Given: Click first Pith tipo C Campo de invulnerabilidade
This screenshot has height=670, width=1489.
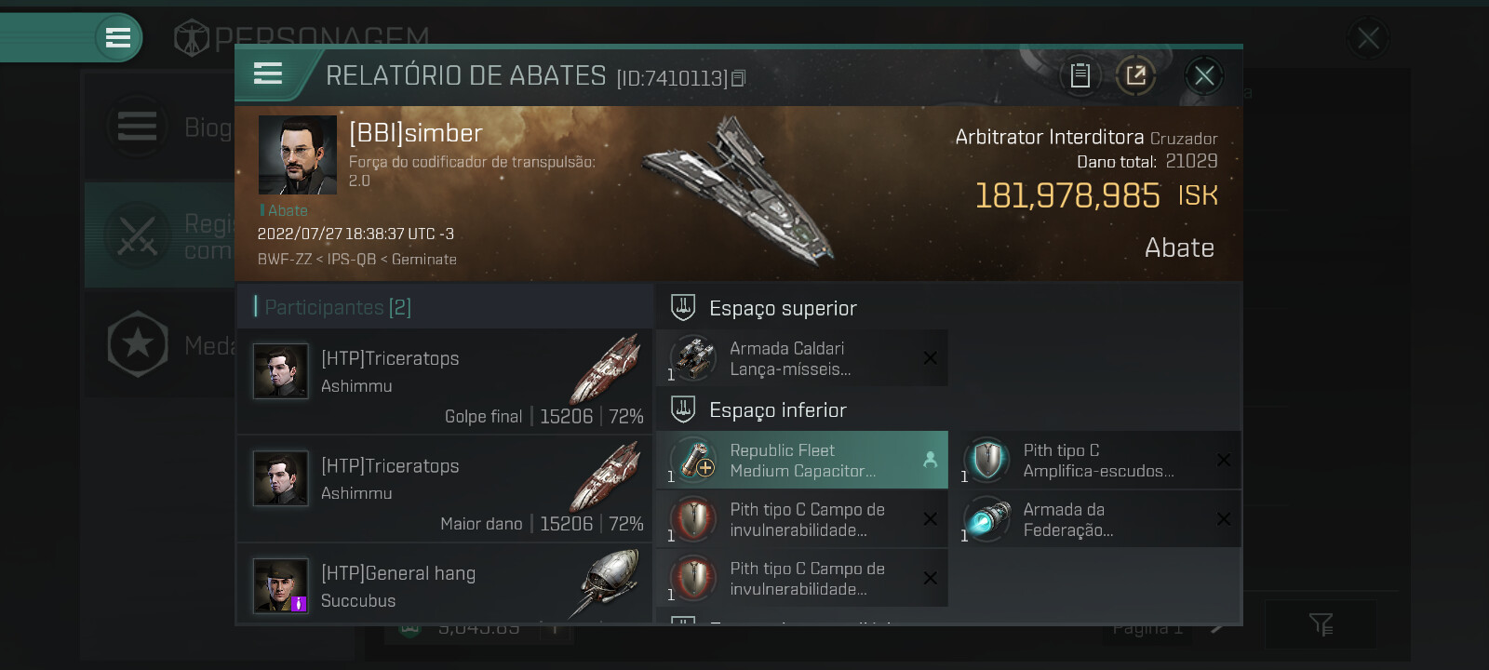Looking at the screenshot, I should (802, 519).
